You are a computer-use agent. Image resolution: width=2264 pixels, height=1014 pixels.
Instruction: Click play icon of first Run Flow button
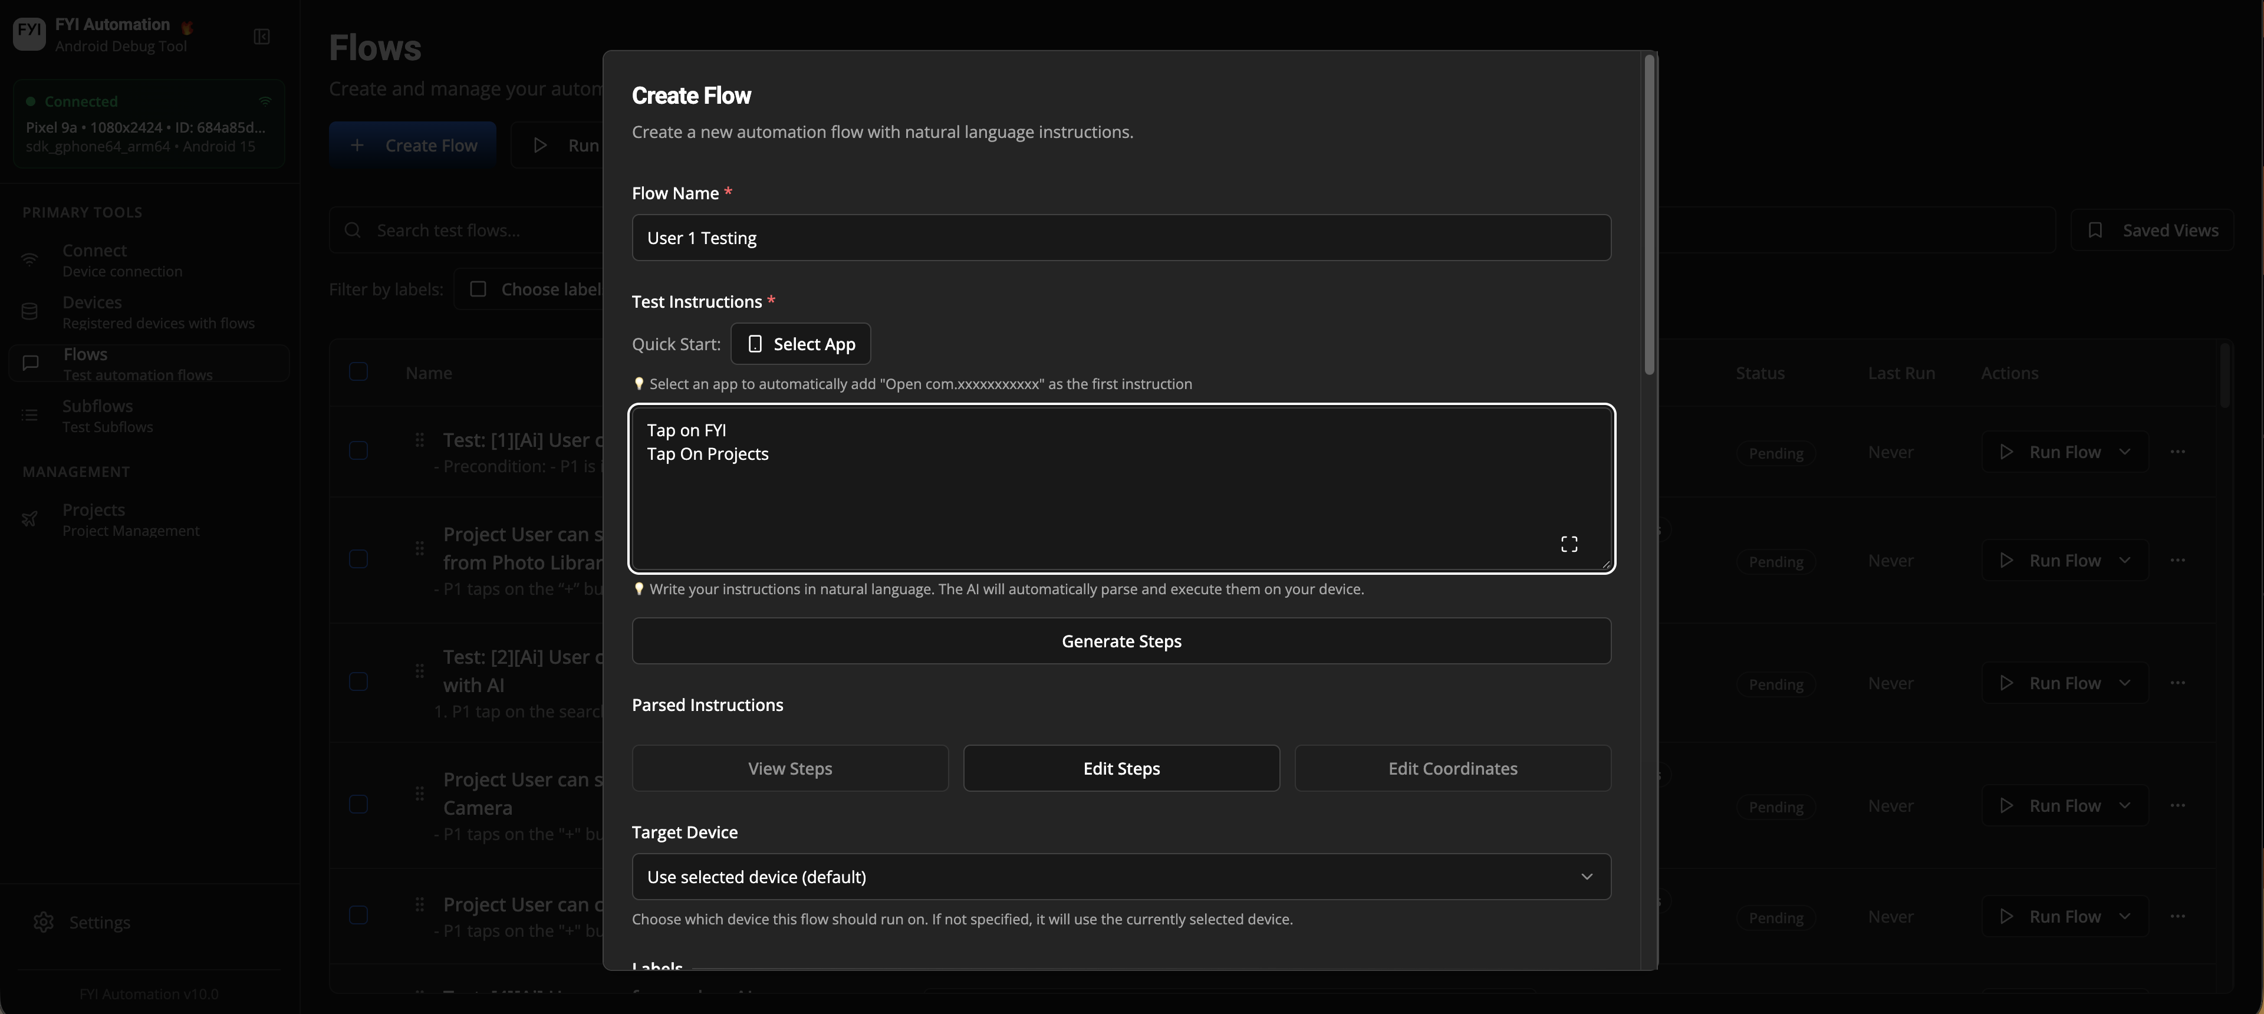tap(2006, 452)
